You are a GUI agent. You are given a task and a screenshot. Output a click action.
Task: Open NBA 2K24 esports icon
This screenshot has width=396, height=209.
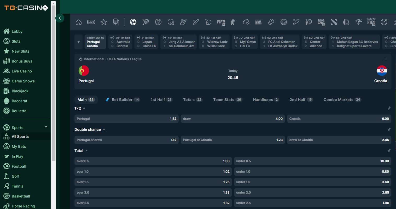[321, 22]
